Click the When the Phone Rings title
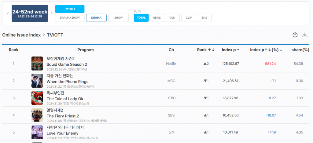313x143 pixels. (68, 82)
